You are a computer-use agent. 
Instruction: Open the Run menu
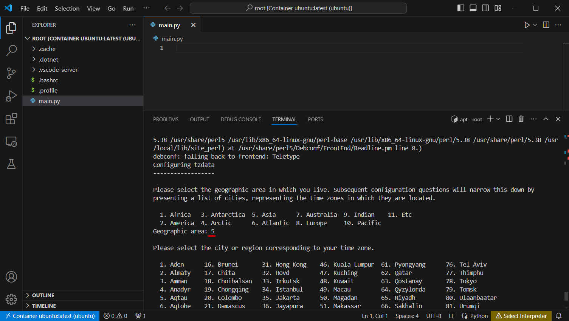tap(128, 8)
